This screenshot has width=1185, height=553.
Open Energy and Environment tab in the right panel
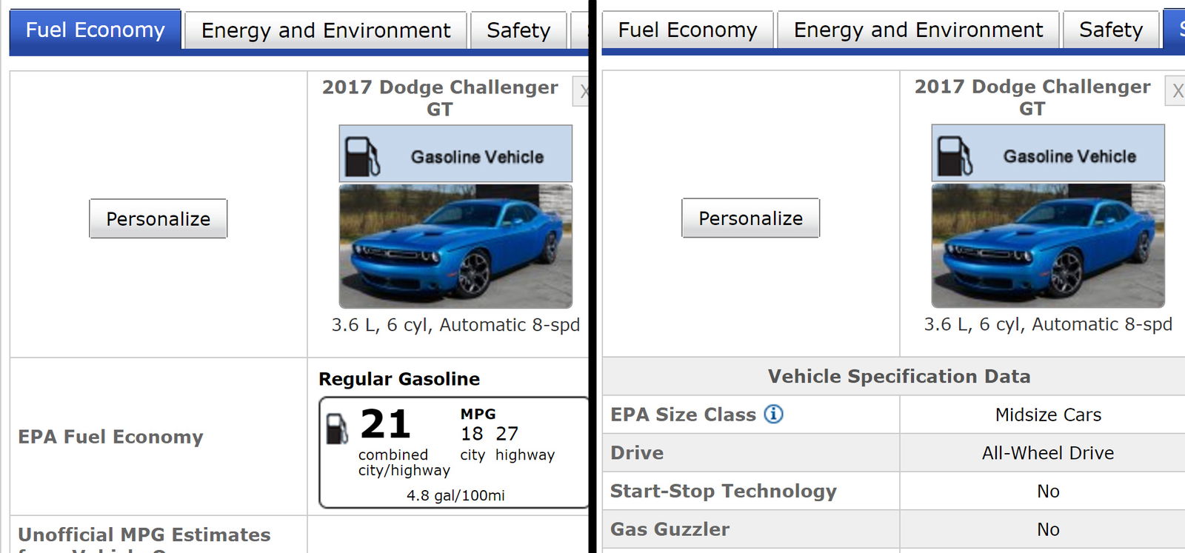[918, 30]
